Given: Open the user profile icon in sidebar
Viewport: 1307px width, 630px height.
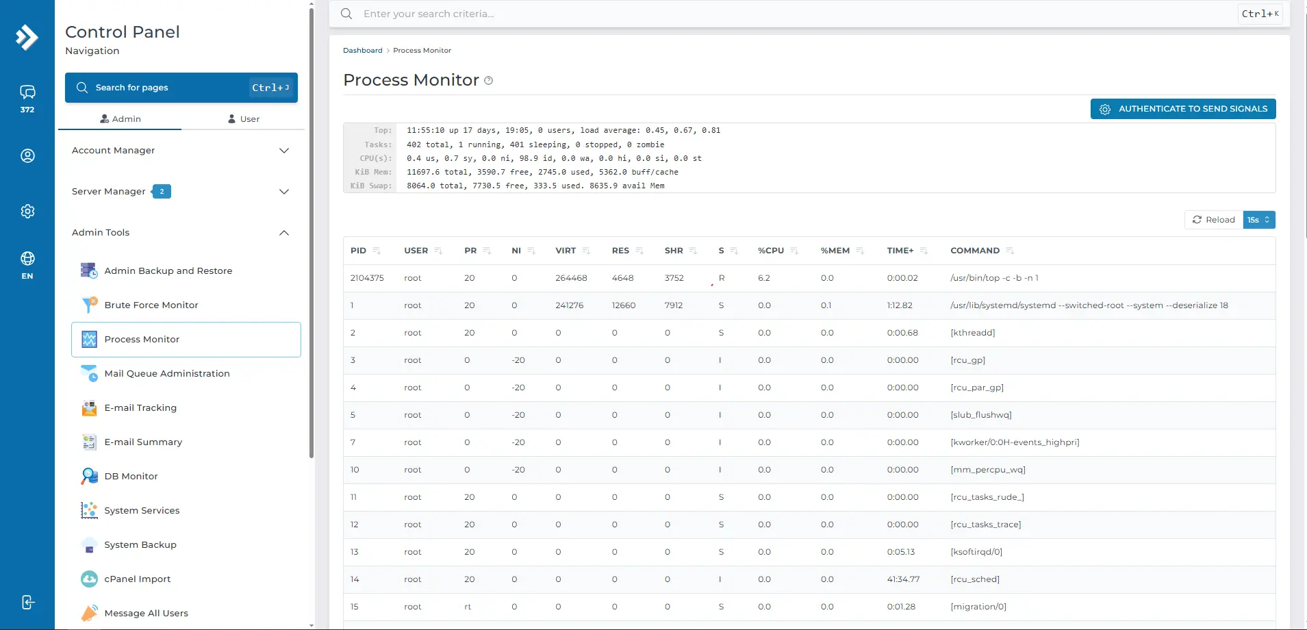Looking at the screenshot, I should [27, 156].
